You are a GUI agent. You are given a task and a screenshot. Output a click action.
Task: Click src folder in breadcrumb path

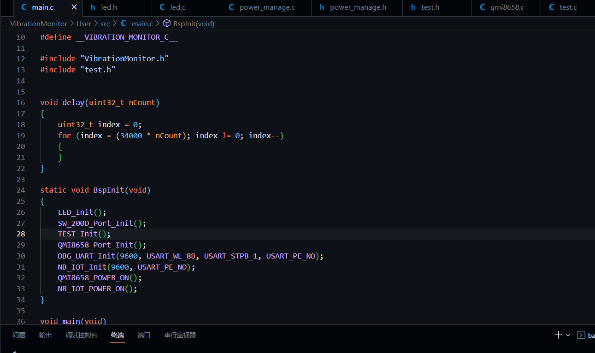coord(105,24)
